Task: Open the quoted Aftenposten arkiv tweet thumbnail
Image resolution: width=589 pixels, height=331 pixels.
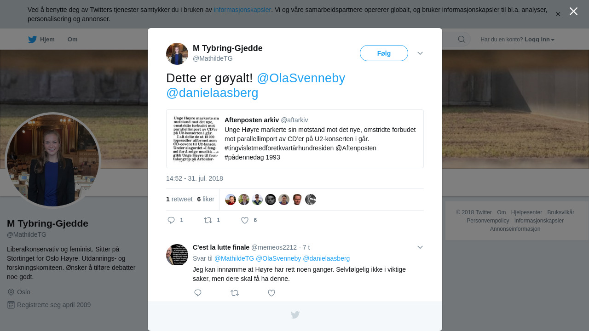Action: (196, 139)
